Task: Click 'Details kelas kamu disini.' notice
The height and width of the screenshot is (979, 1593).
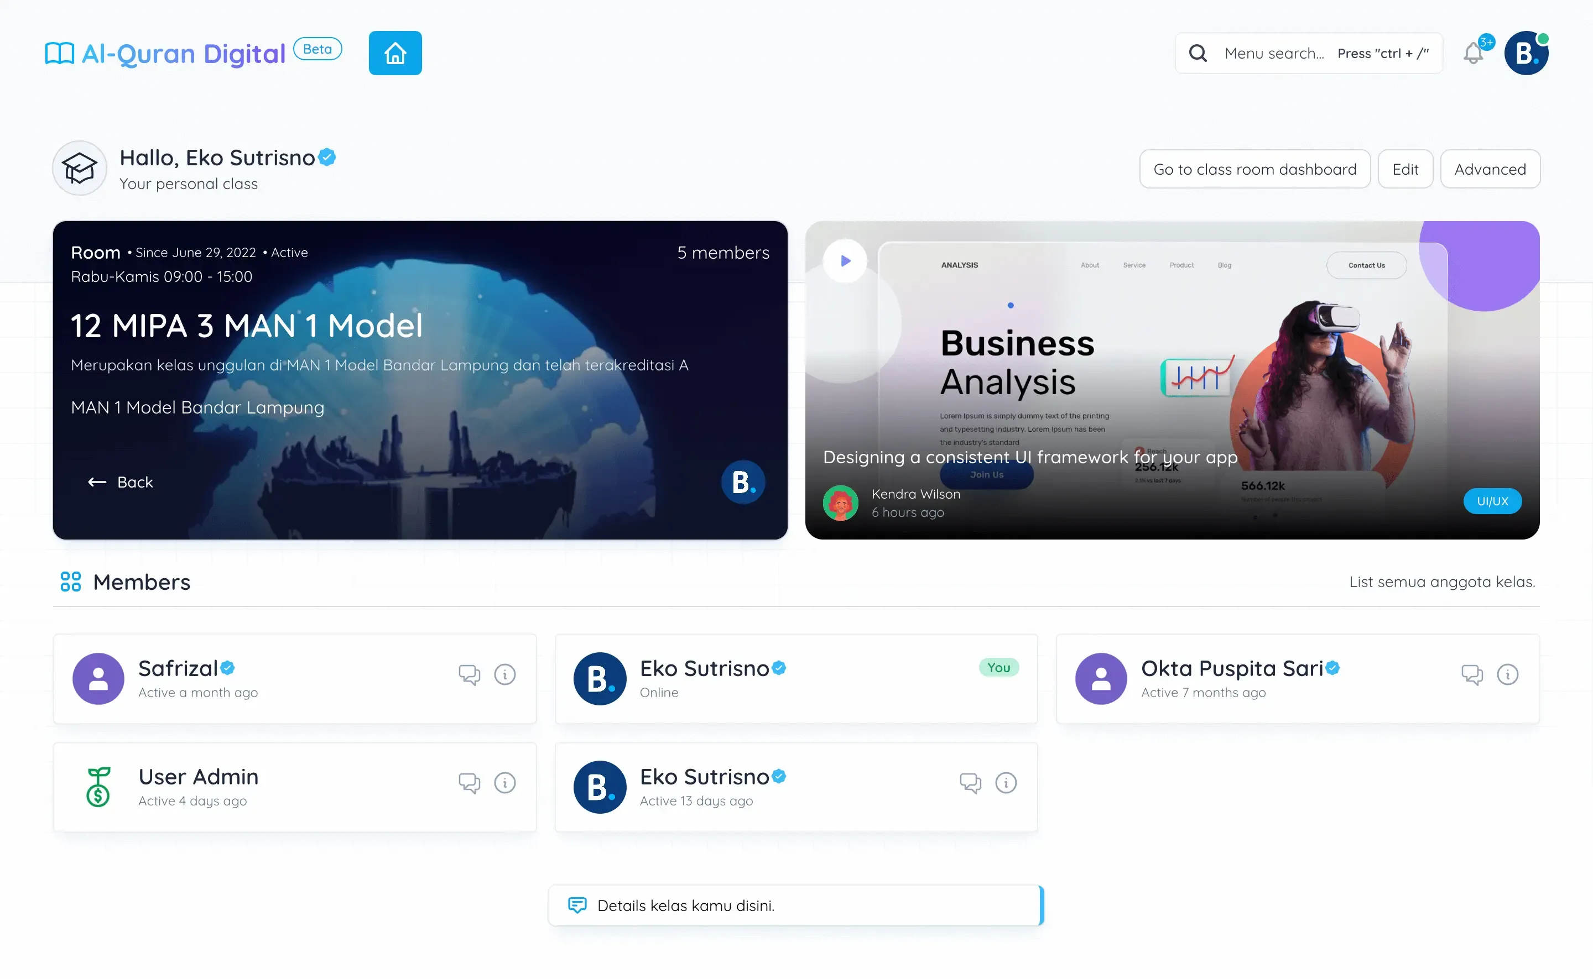Action: pyautogui.click(x=796, y=905)
